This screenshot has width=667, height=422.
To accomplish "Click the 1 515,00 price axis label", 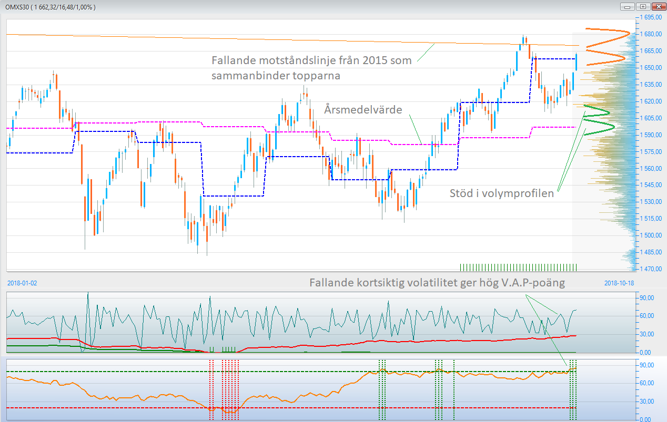I will 651,219.
